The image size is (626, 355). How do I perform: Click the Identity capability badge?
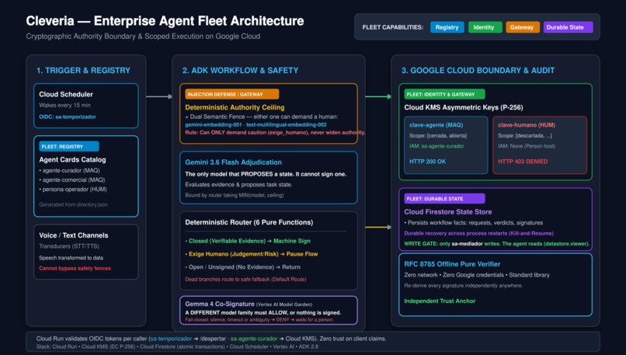(485, 27)
